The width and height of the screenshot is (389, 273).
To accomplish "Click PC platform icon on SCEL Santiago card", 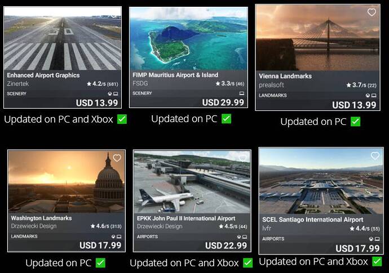I will click(377, 239).
